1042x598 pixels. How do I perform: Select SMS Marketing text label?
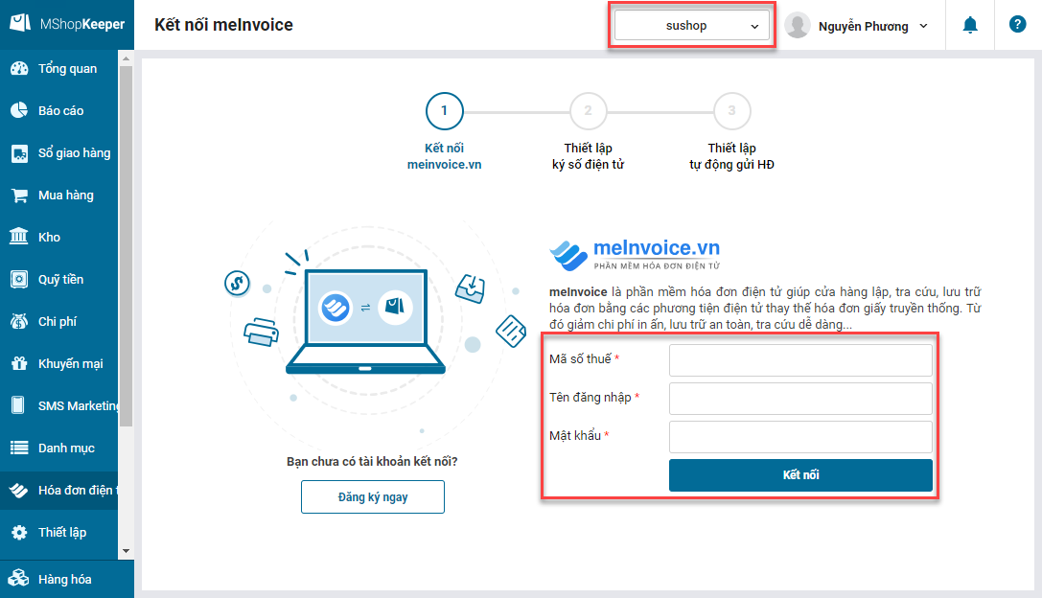pos(79,406)
